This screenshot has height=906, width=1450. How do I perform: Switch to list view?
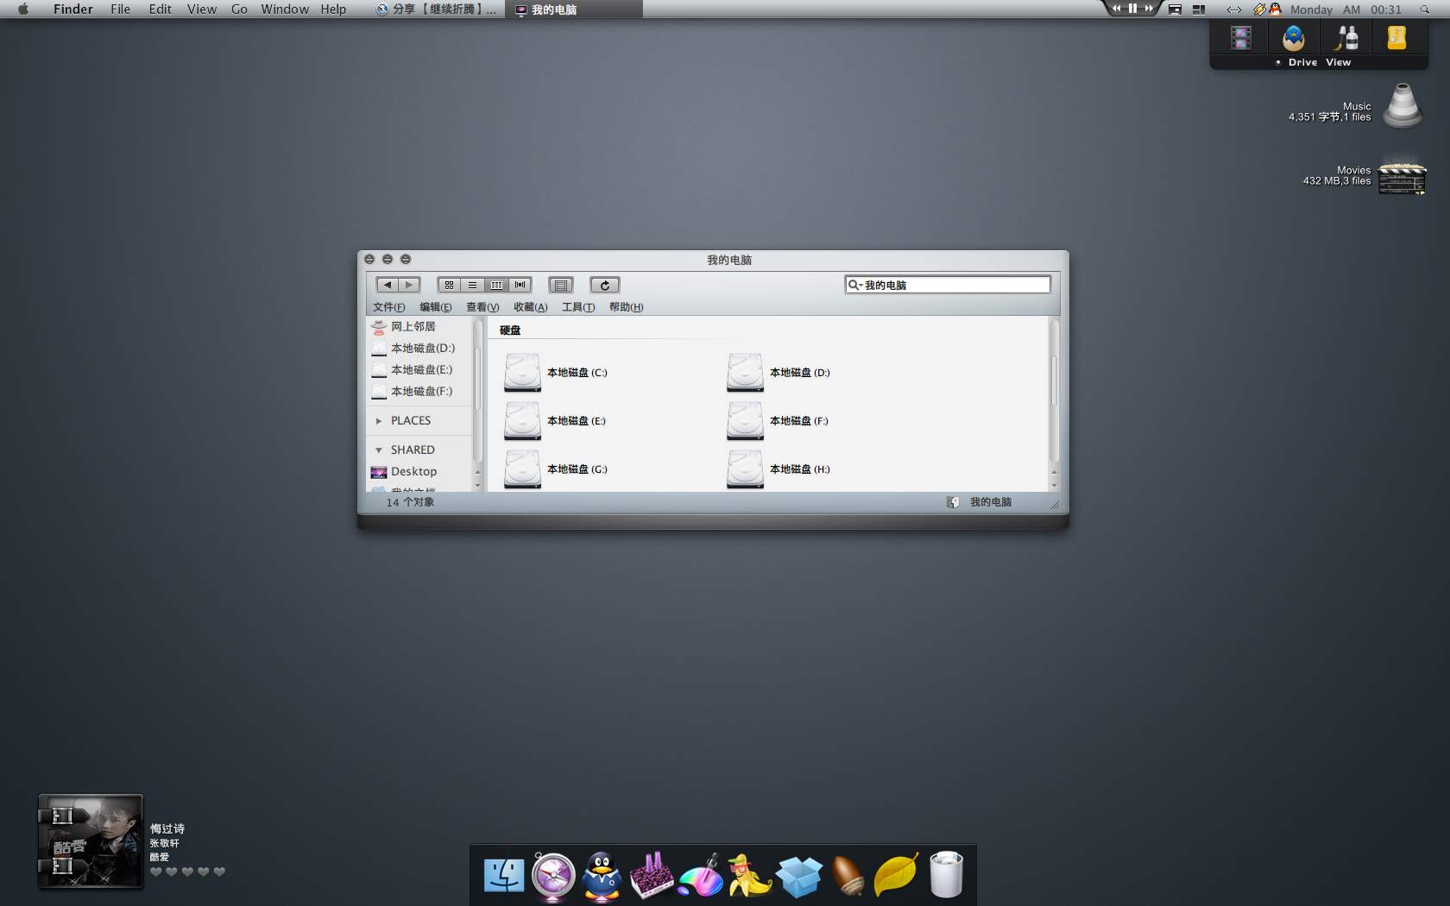pos(472,285)
